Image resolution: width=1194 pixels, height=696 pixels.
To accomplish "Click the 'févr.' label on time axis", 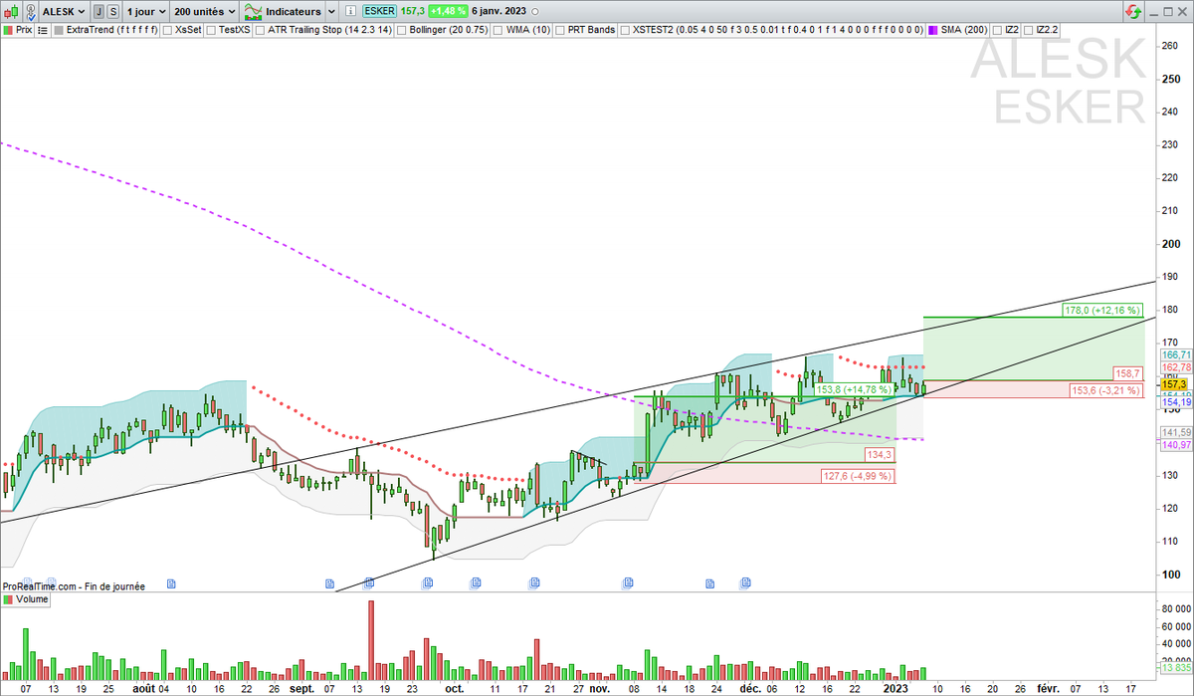I will click(x=1049, y=688).
